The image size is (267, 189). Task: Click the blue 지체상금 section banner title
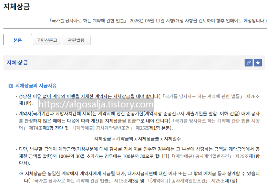pos(17,62)
